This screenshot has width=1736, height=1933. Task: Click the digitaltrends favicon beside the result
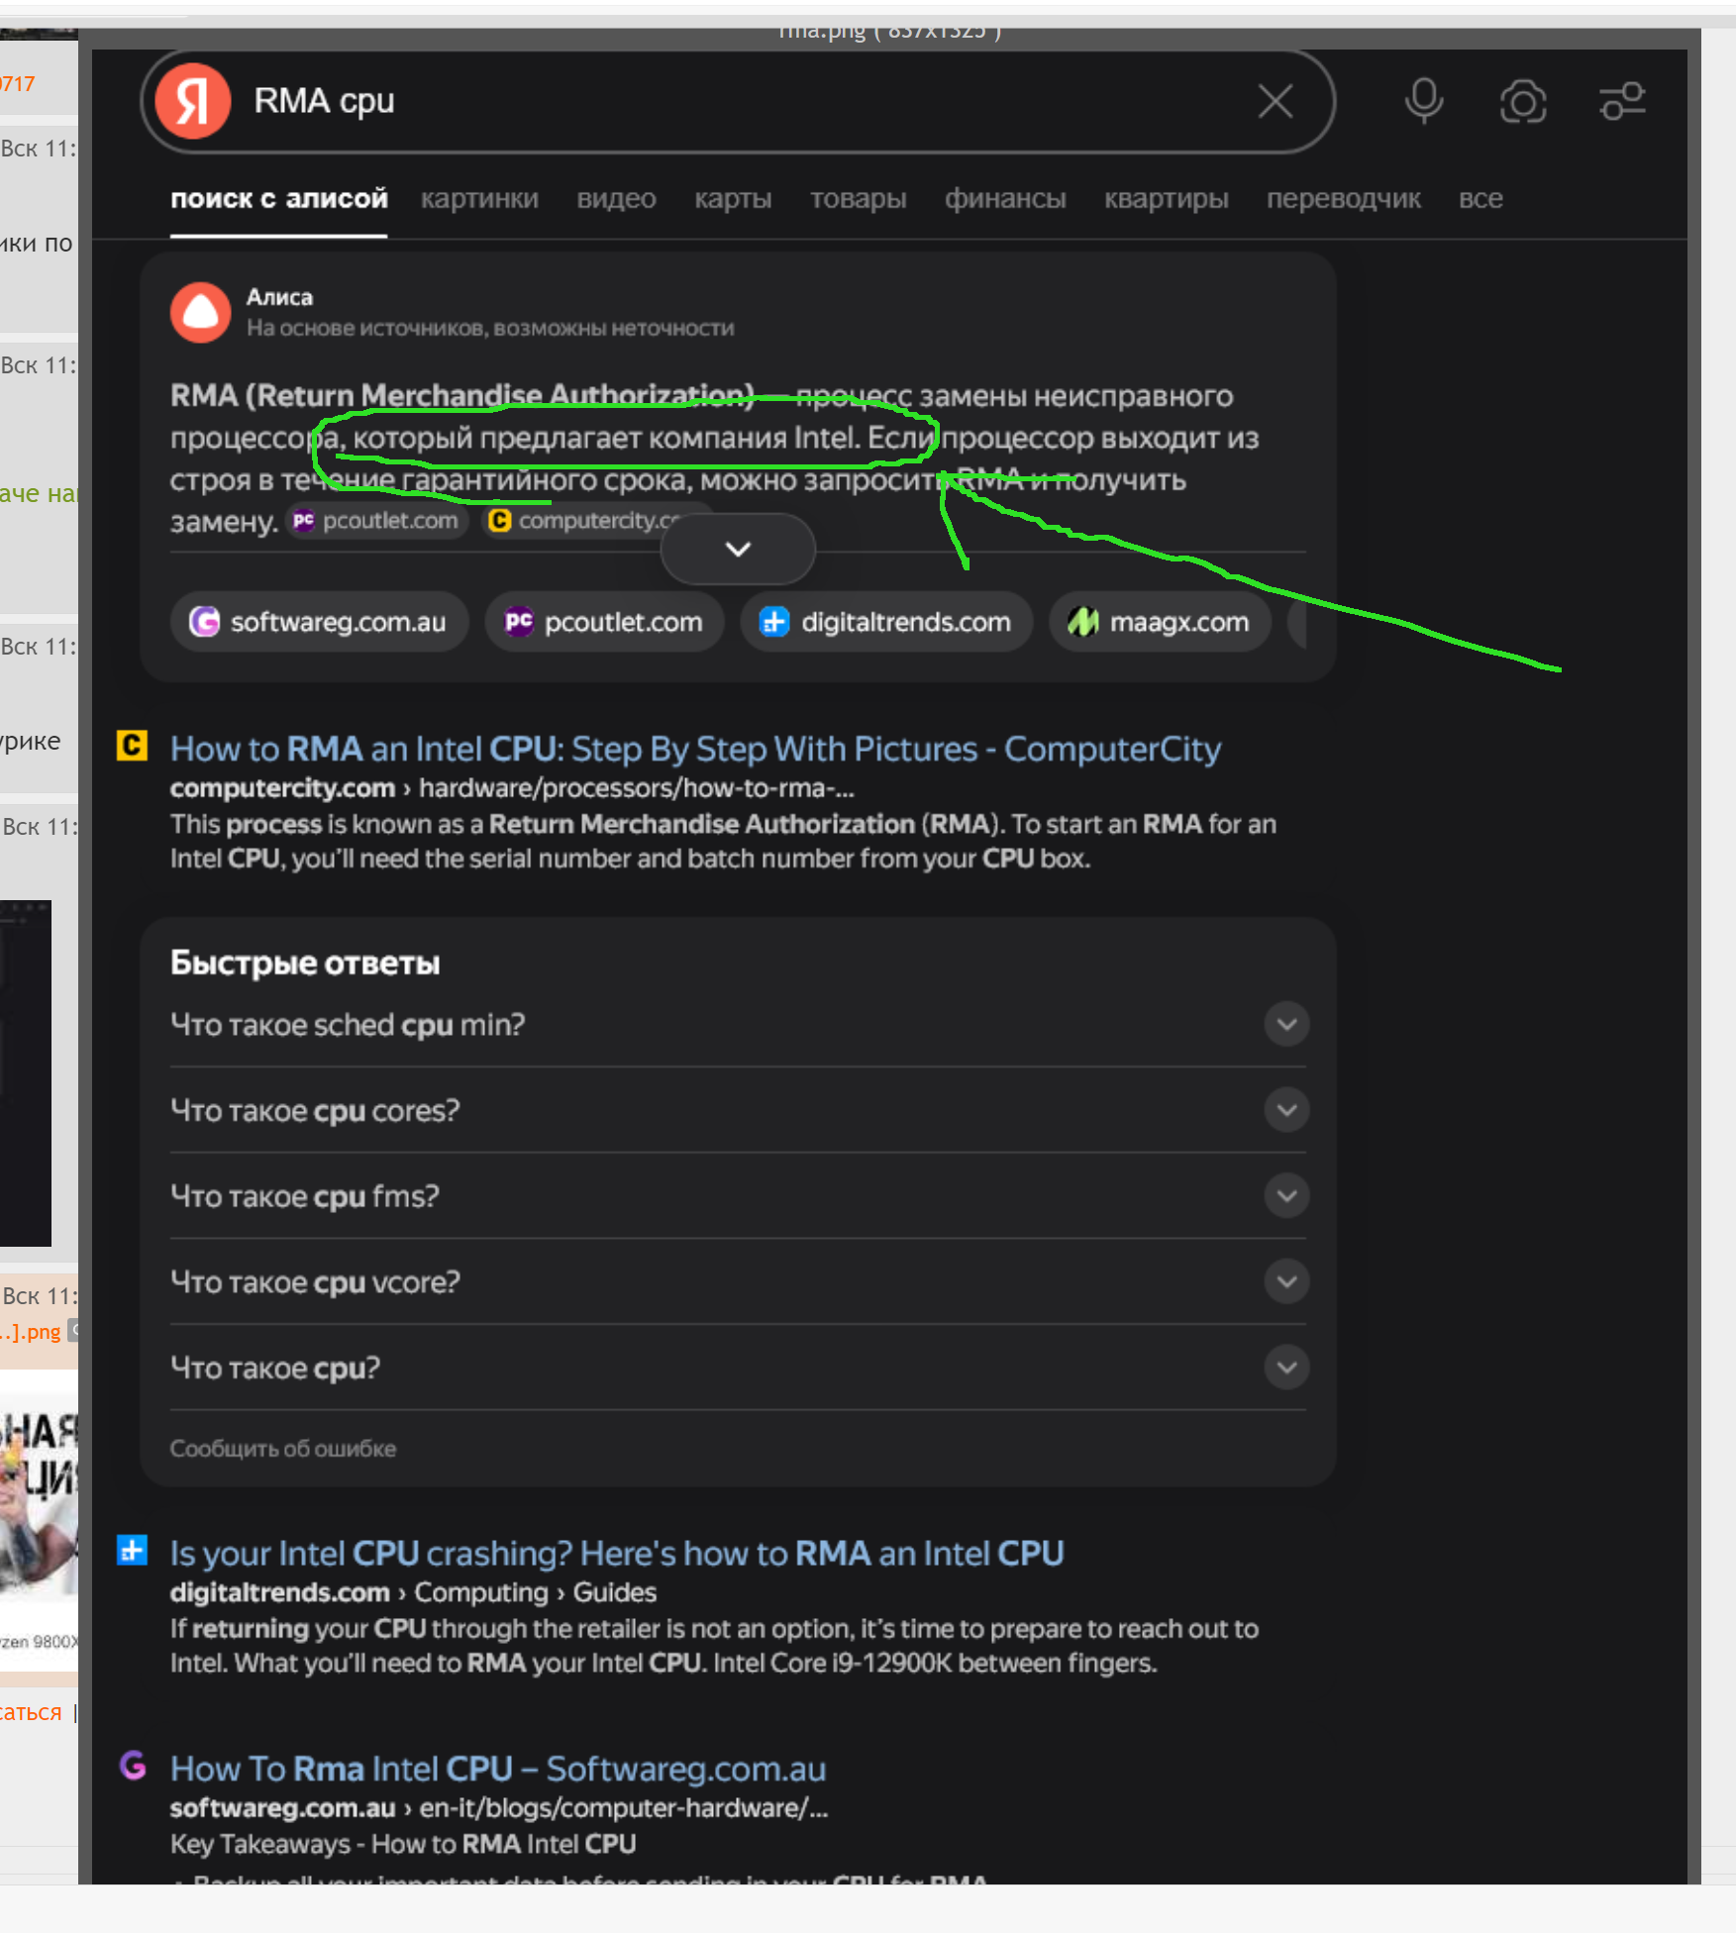tap(132, 1550)
